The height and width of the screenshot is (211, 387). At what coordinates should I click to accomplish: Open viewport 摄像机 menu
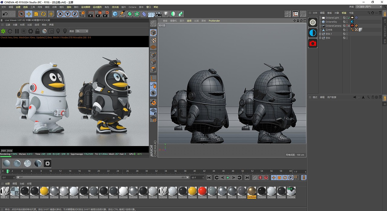(x=174, y=21)
